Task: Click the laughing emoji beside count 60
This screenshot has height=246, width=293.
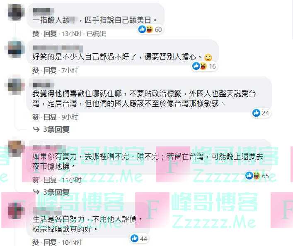Action: tap(149, 29)
